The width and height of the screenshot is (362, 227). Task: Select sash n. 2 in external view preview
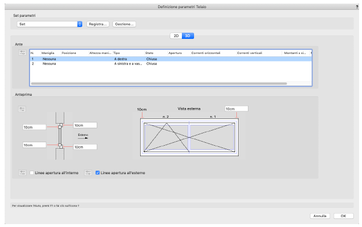coord(166,138)
